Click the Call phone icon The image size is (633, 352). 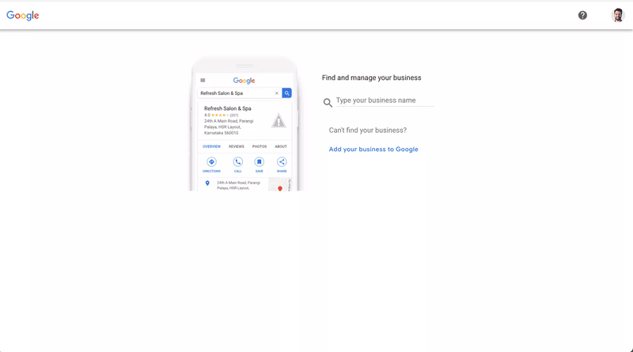pos(238,162)
